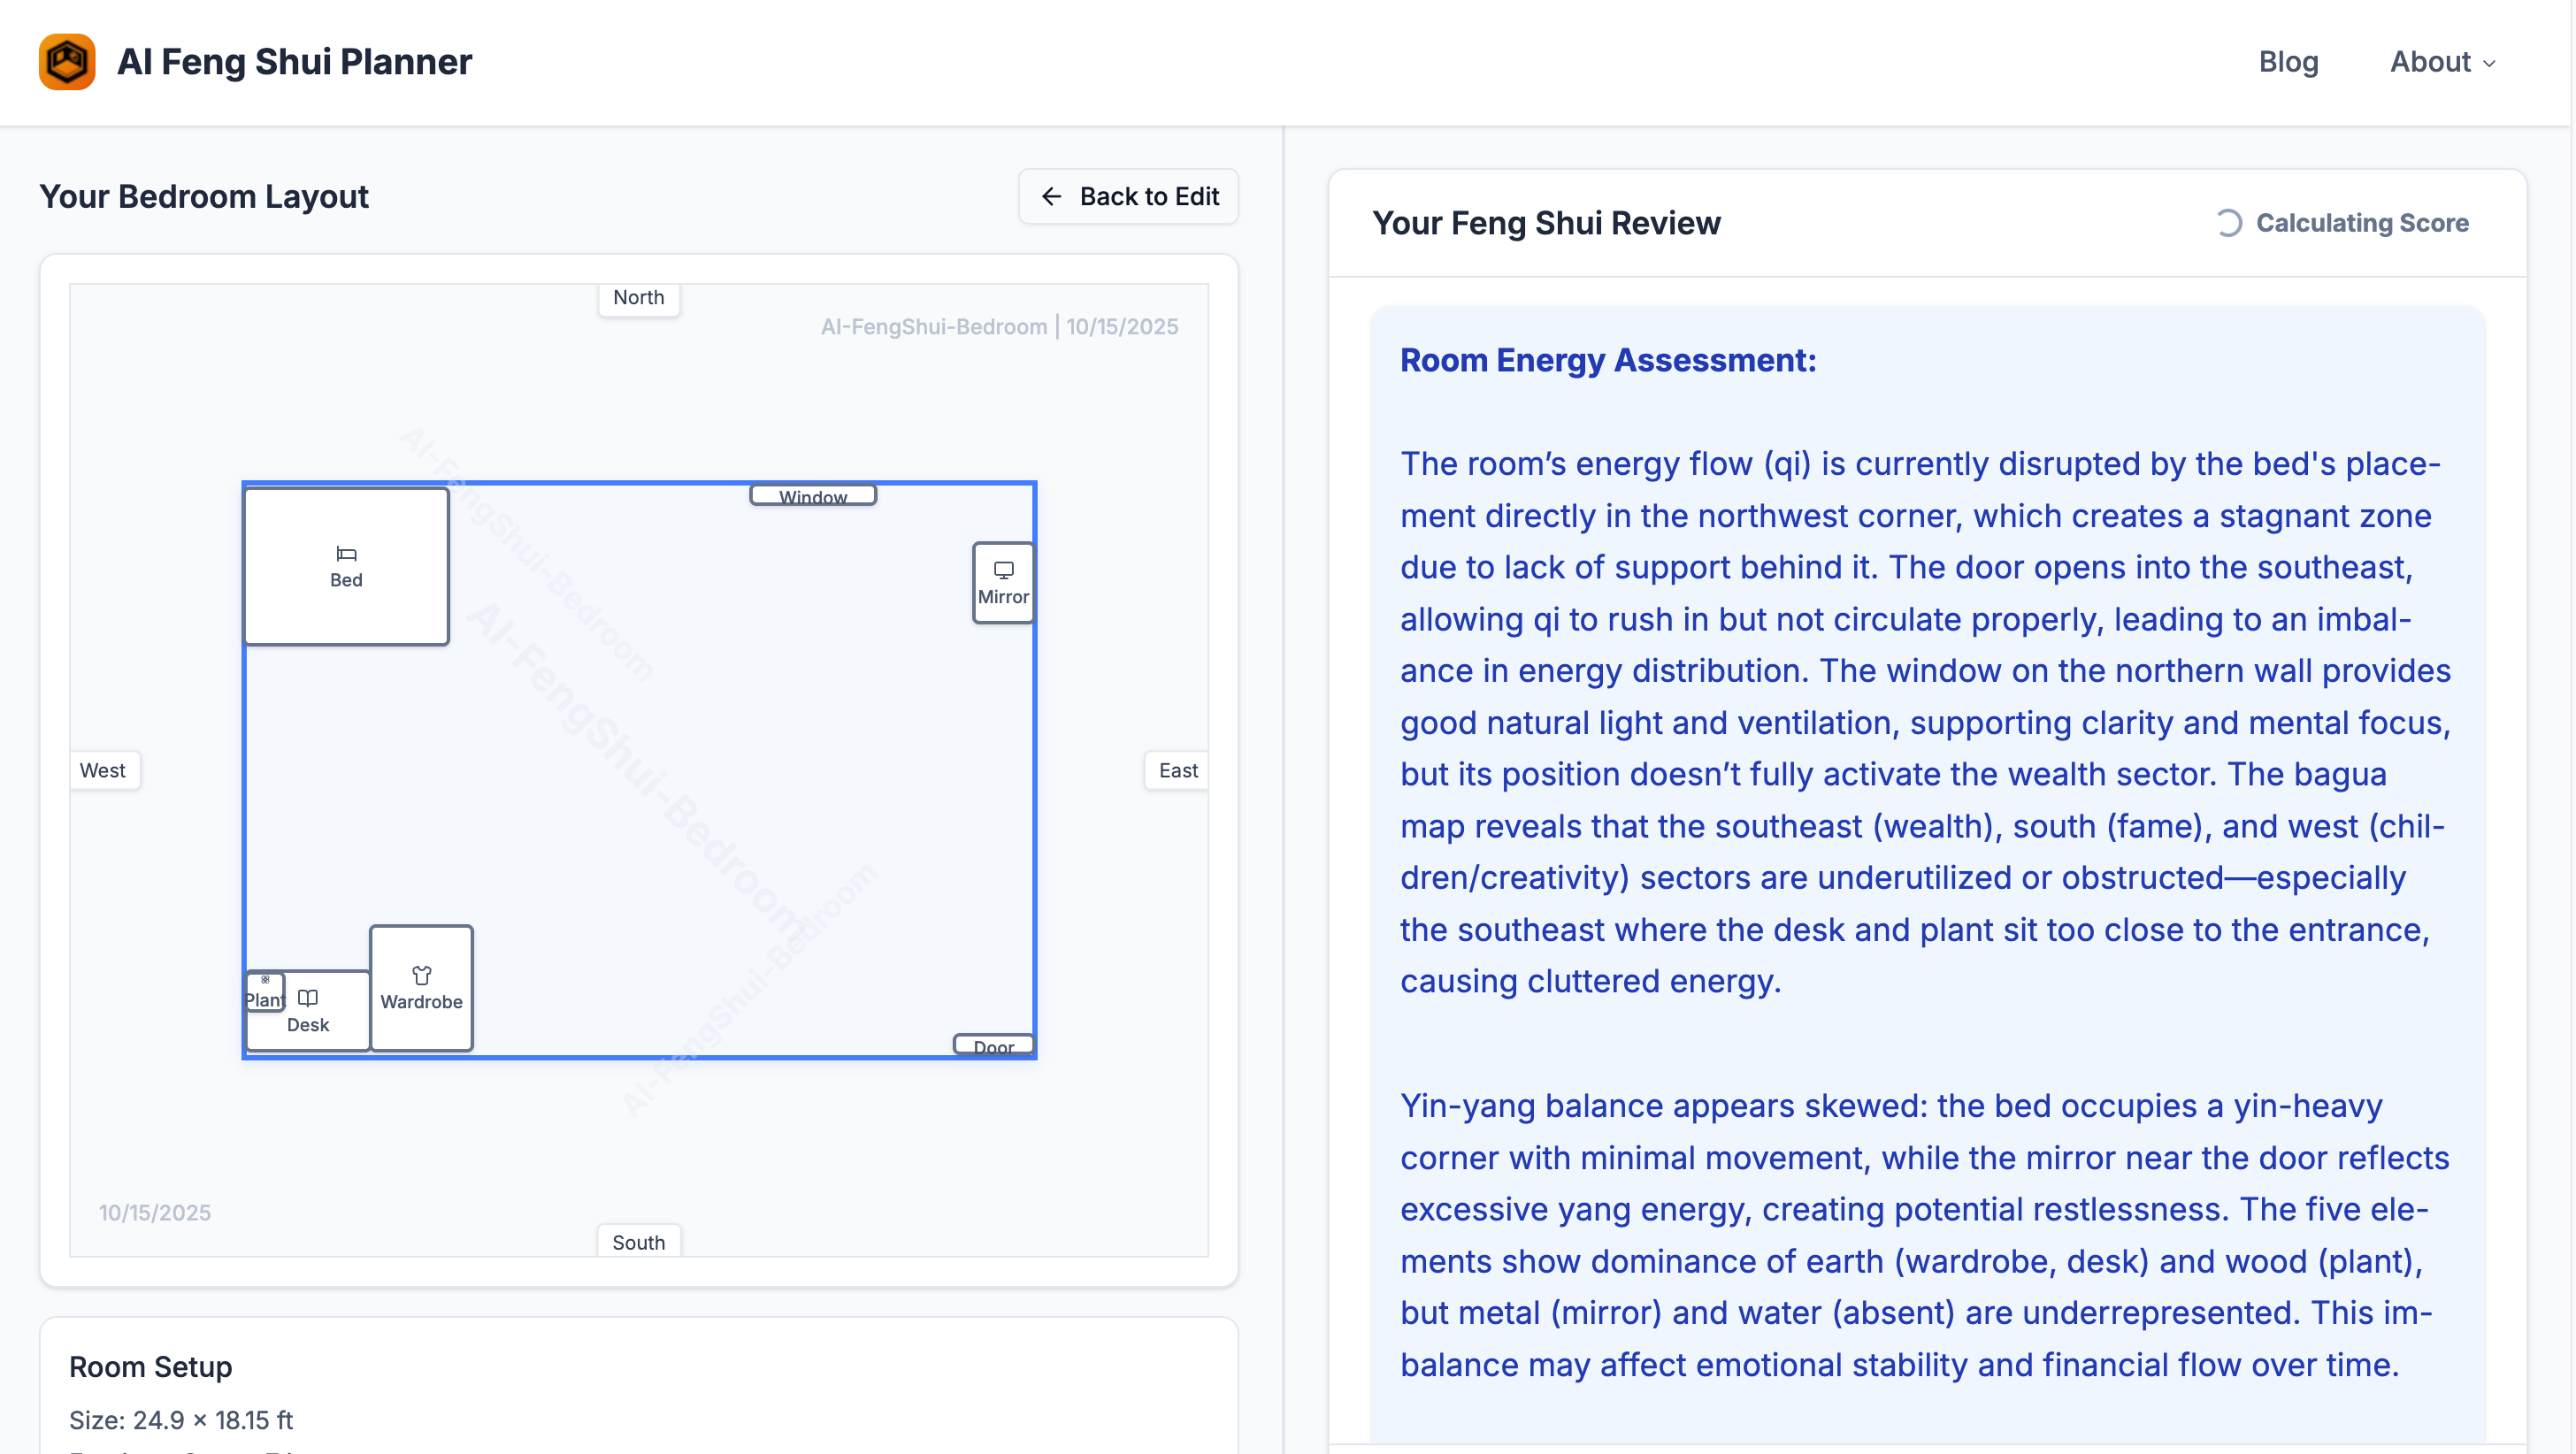Image resolution: width=2576 pixels, height=1454 pixels.
Task: Select the Bed furniture item
Action: click(346, 567)
